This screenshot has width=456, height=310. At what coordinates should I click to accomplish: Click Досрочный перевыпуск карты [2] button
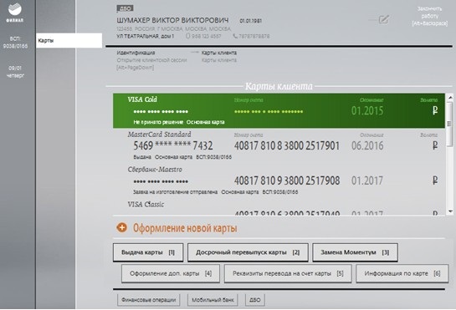pyautogui.click(x=248, y=252)
